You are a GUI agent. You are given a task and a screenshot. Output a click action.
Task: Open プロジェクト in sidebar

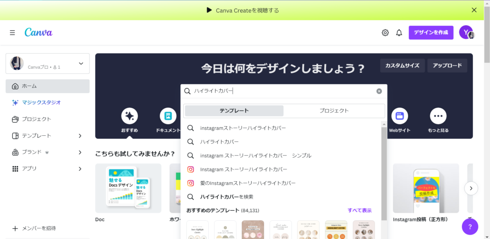47,119
